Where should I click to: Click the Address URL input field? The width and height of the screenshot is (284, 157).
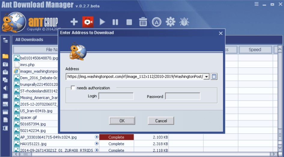[x=135, y=77]
